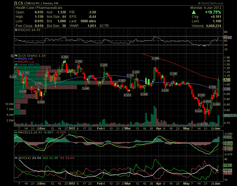This screenshot has height=186, width=237.
Task: Click the 0.900 low label near December
Action: coord(41,102)
